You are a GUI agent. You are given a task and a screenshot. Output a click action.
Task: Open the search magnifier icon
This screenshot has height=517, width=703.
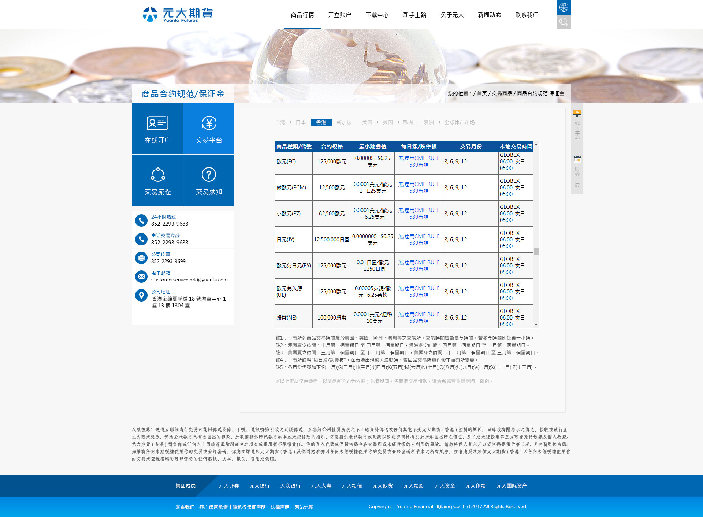(x=563, y=22)
